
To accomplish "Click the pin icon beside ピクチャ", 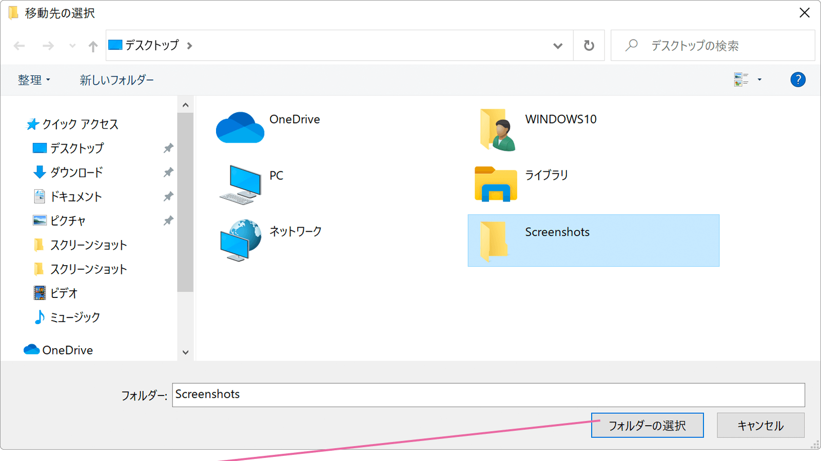I will pyautogui.click(x=168, y=221).
